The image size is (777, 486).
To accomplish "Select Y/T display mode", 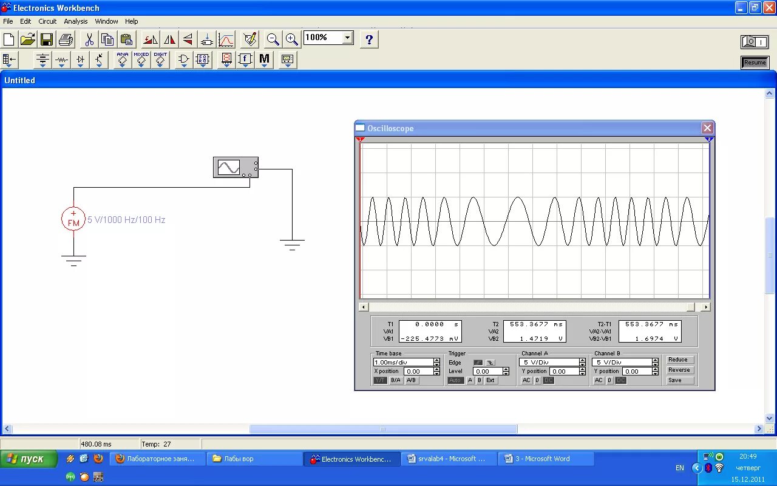I will pyautogui.click(x=380, y=380).
